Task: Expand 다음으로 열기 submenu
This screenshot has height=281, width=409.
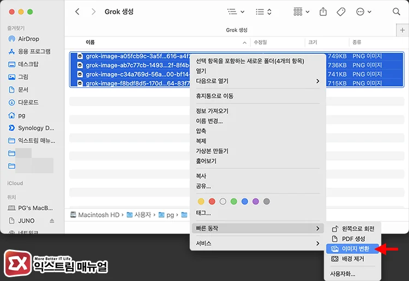Action: pos(258,81)
